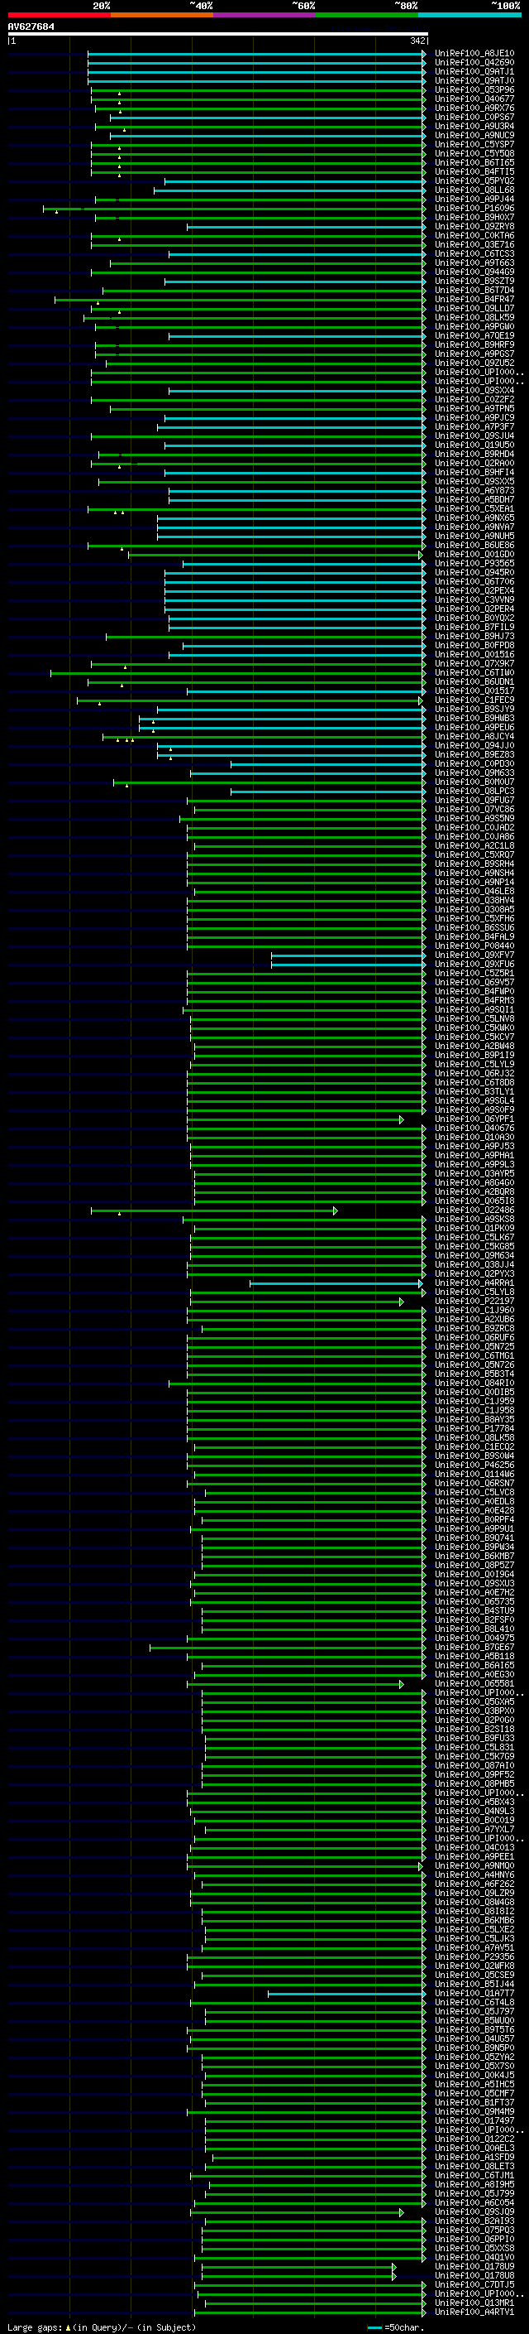Open hit UniRef100_Q9ATJ0

pyautogui.click(x=474, y=80)
